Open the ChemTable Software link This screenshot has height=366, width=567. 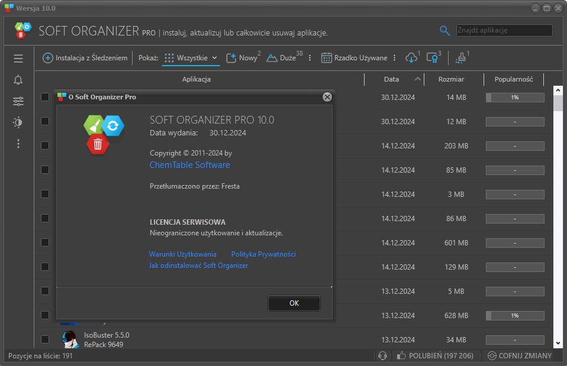tap(190, 165)
